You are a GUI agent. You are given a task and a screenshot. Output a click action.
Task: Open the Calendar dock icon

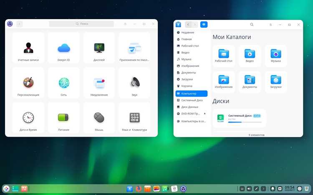click(174, 188)
